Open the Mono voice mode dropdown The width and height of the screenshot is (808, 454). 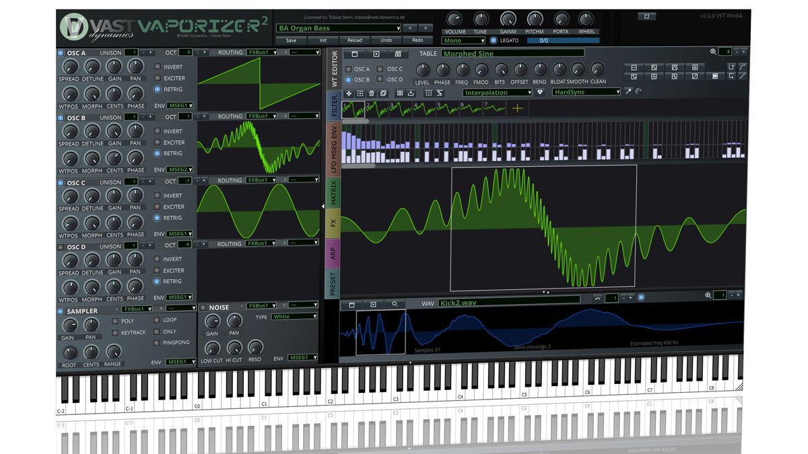point(463,40)
